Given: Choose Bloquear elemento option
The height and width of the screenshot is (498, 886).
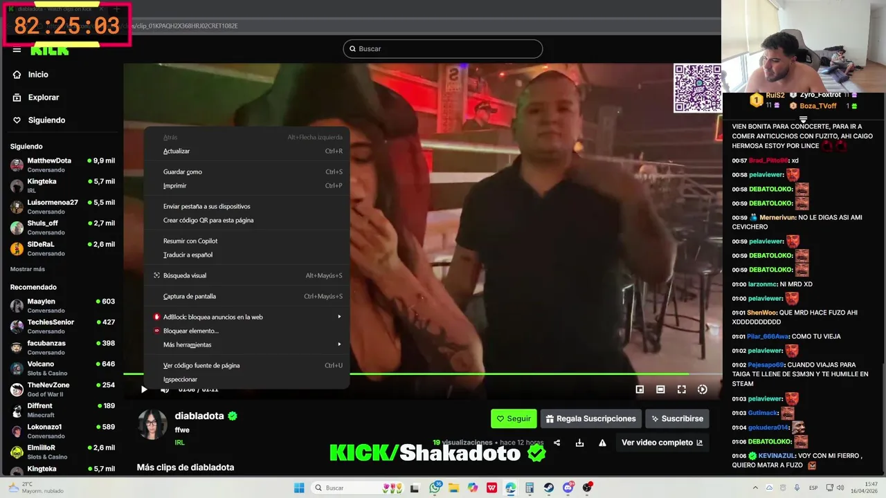Looking at the screenshot, I should click(x=246, y=331).
